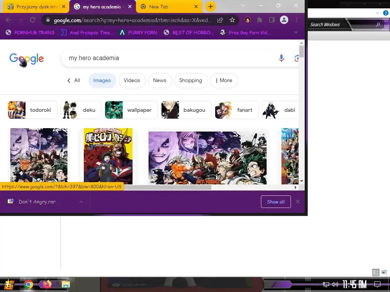Filter images by bakugou chip
The width and height of the screenshot is (390, 292).
186,110
